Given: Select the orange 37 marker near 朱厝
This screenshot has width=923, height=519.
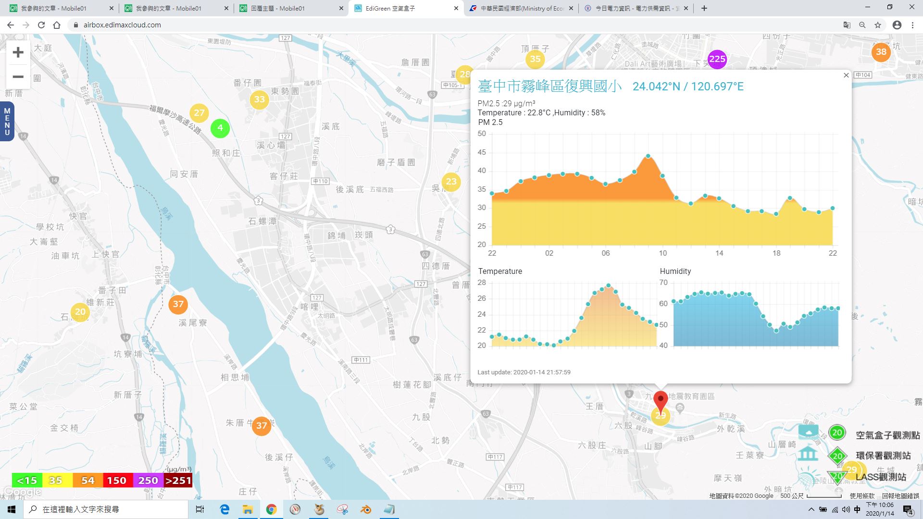Looking at the screenshot, I should coord(262,426).
